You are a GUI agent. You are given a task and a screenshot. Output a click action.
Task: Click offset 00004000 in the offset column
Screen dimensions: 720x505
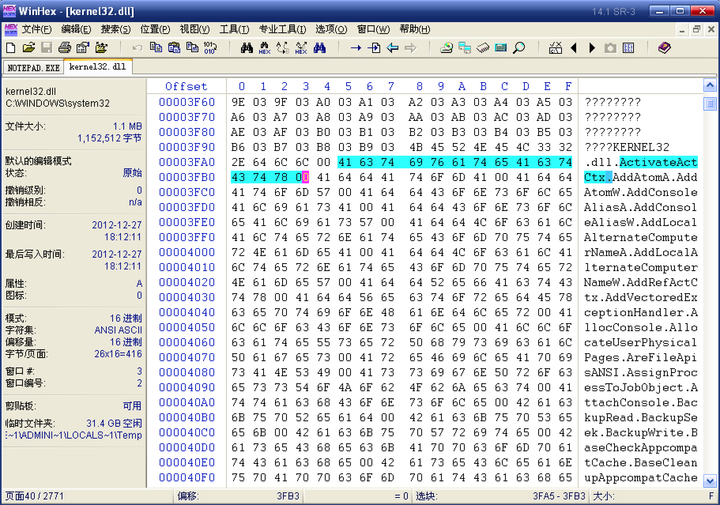[187, 252]
